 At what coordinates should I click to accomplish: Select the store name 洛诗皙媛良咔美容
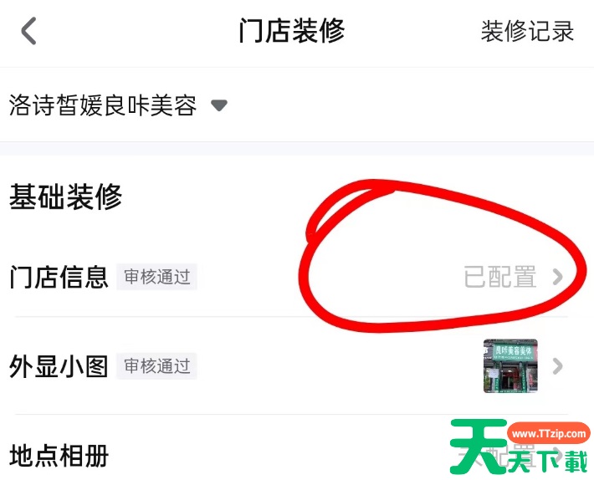click(103, 105)
